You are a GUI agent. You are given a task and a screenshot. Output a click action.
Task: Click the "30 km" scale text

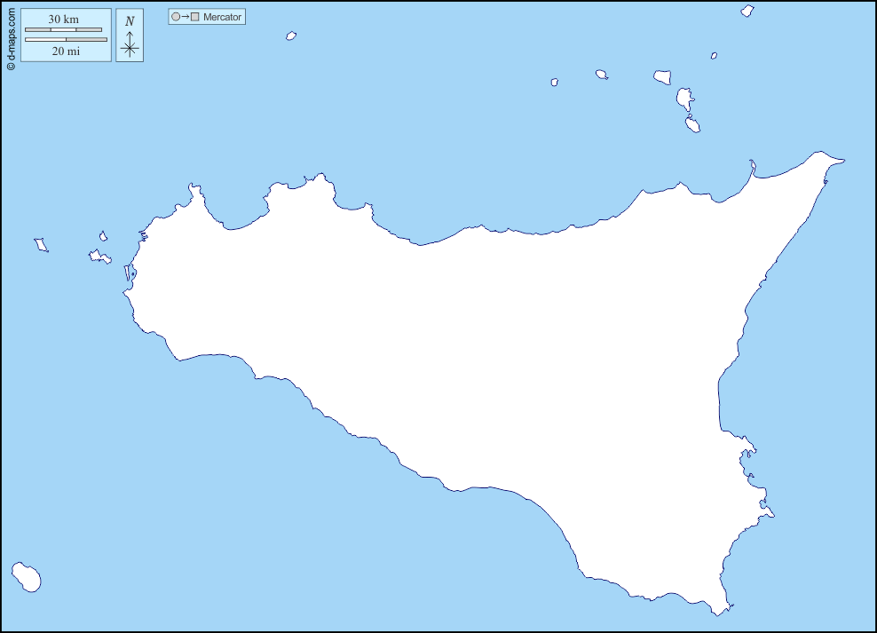pyautogui.click(x=63, y=20)
